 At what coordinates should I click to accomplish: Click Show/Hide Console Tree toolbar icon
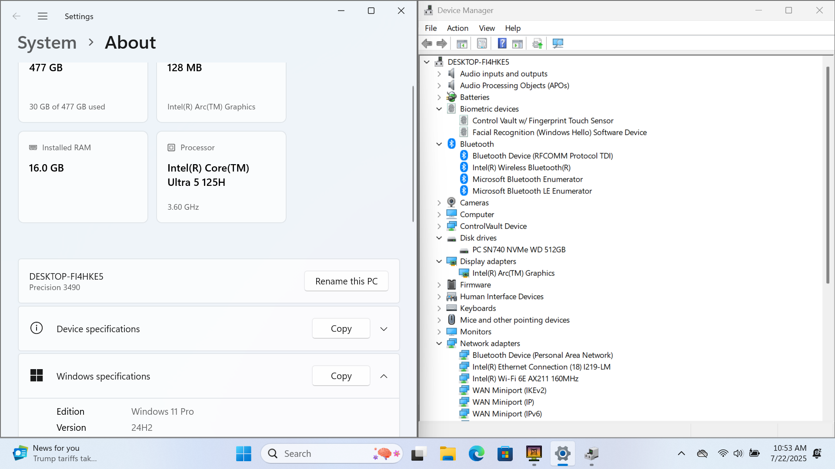point(462,43)
